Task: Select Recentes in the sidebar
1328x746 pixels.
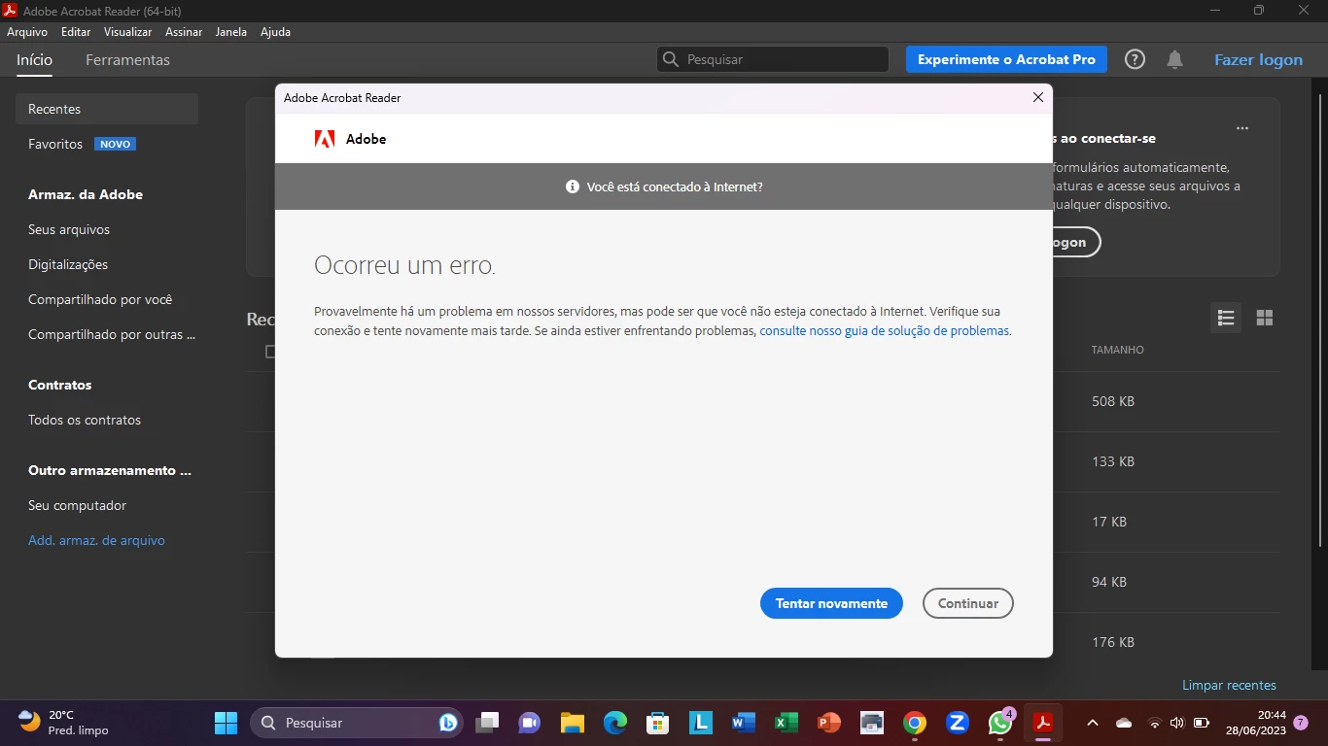Action: point(107,109)
